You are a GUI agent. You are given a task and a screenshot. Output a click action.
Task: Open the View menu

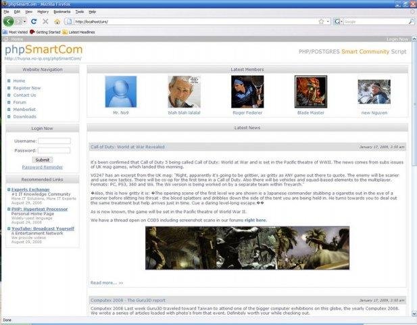point(28,12)
